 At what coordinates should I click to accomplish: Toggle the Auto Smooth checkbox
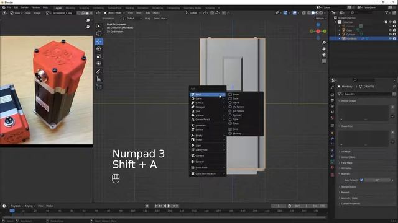click(x=361, y=180)
